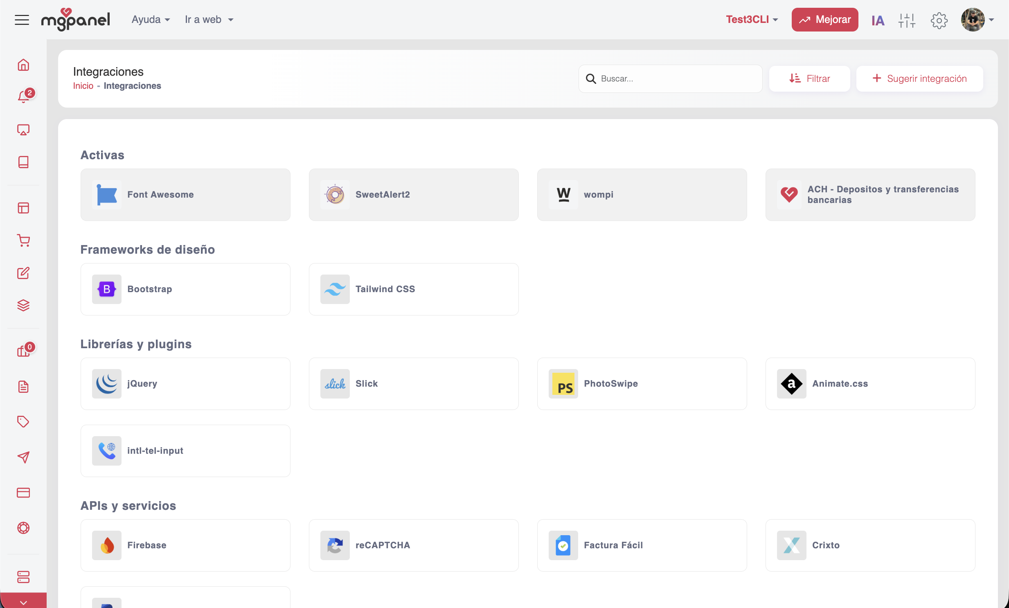Open the user avatar menu
The image size is (1009, 608).
pos(977,20)
